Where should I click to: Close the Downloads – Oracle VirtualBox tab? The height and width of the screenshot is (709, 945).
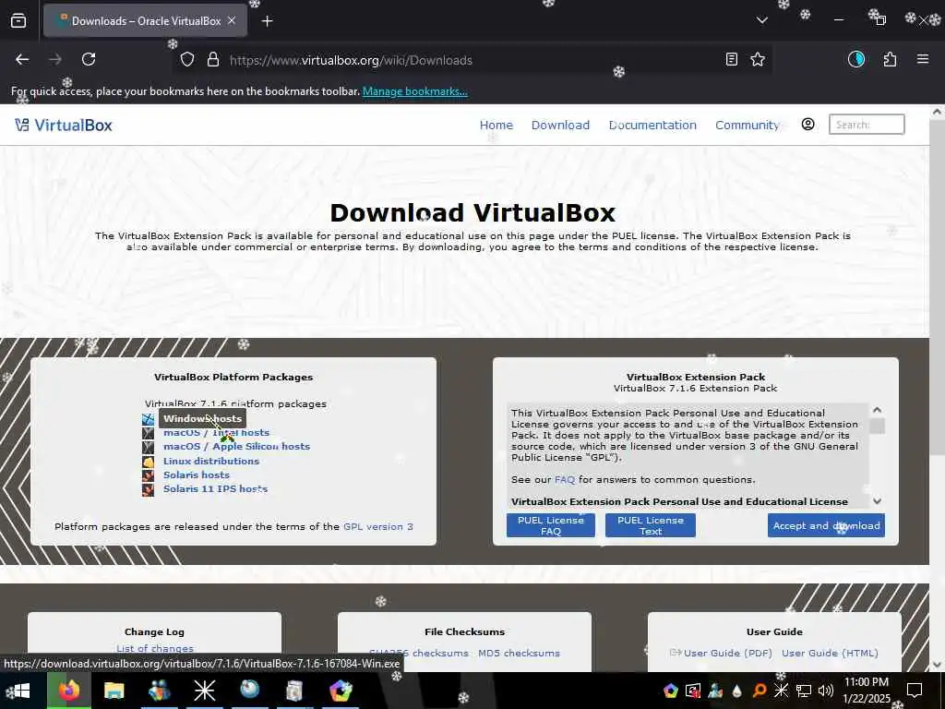(232, 20)
